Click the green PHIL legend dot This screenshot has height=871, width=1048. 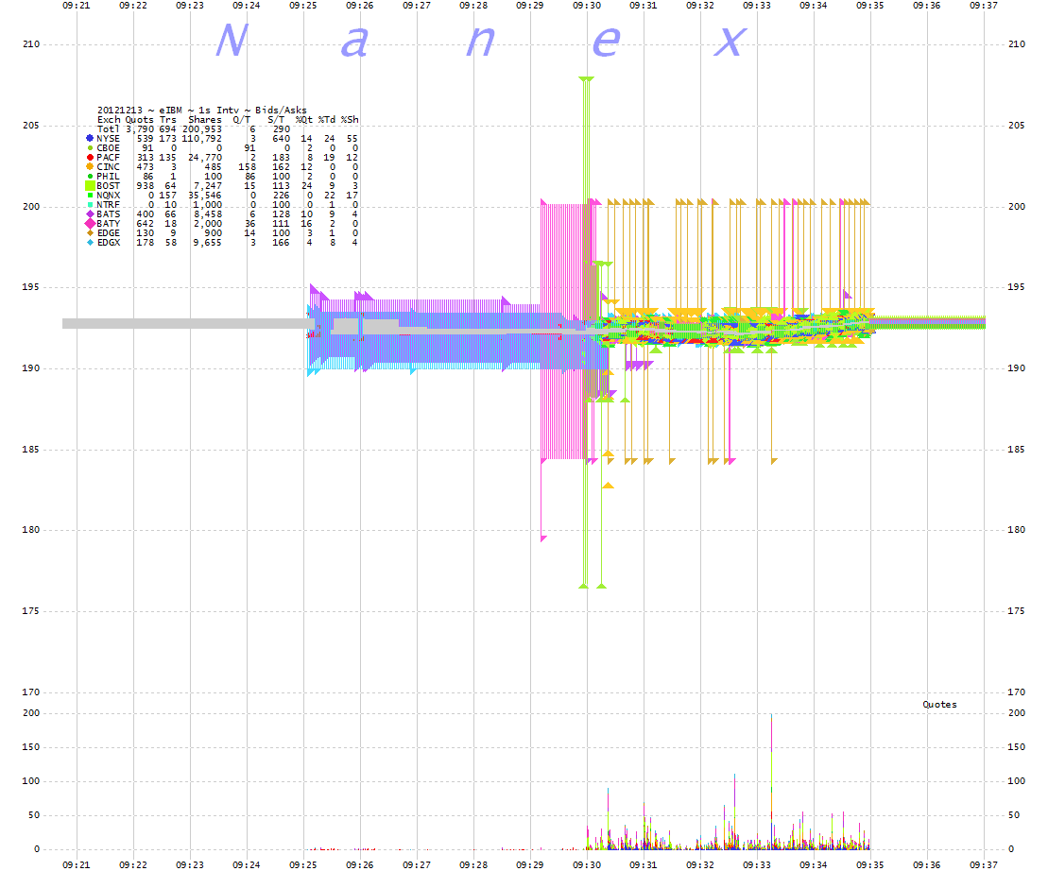90,177
